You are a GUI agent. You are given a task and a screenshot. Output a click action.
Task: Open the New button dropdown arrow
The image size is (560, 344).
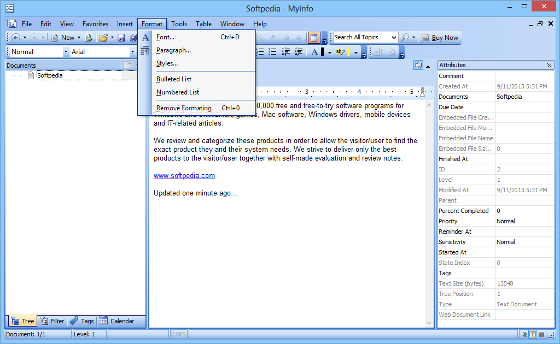79,38
